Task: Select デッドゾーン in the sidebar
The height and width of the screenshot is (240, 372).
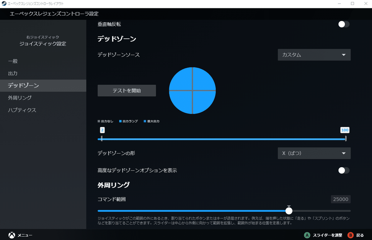Action: tap(43, 85)
